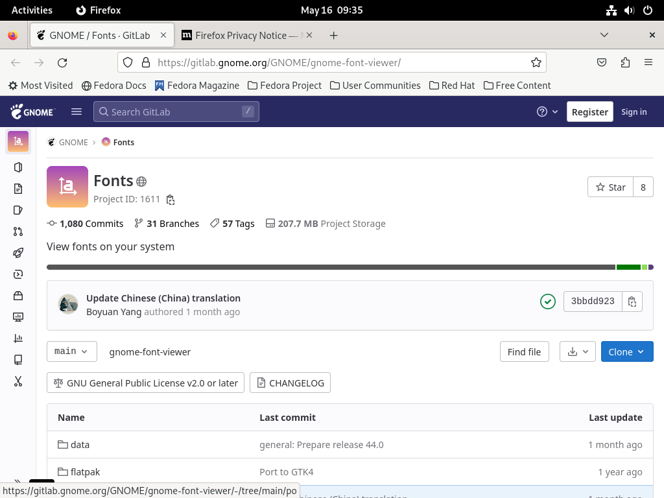Open Free Content bookmark folder
Screen dimensions: 664x498
tap(517, 86)
